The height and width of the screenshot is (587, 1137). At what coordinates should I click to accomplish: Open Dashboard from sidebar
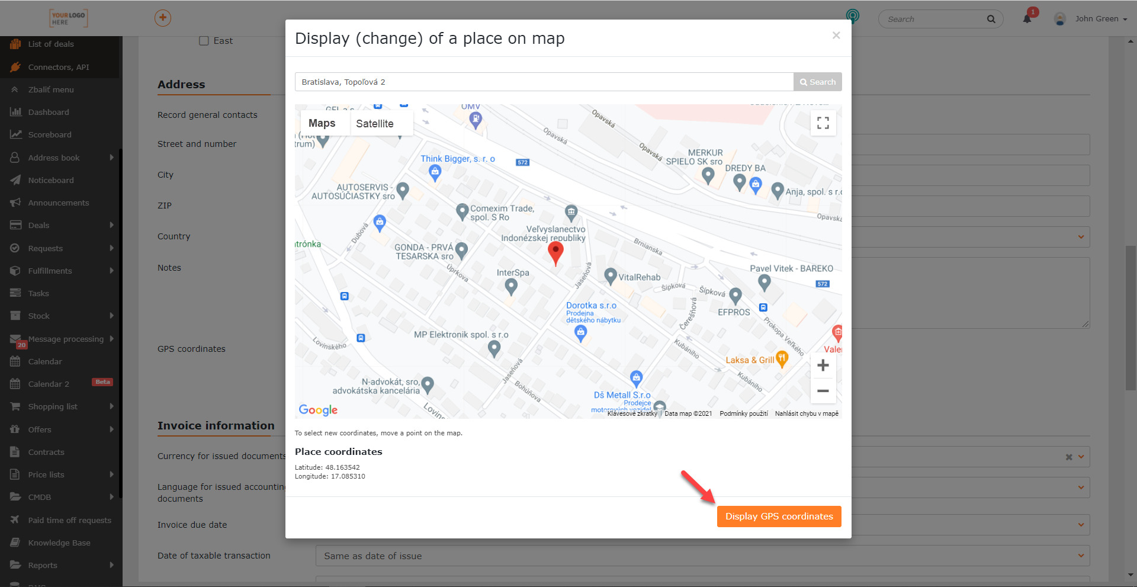[x=49, y=112]
